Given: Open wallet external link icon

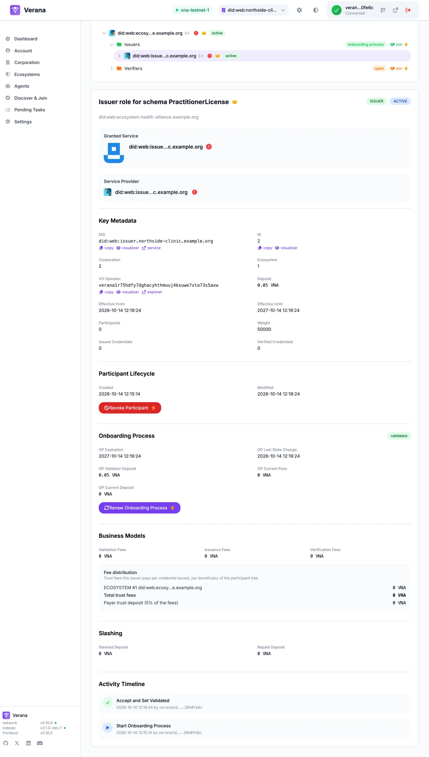Looking at the screenshot, I should (395, 10).
